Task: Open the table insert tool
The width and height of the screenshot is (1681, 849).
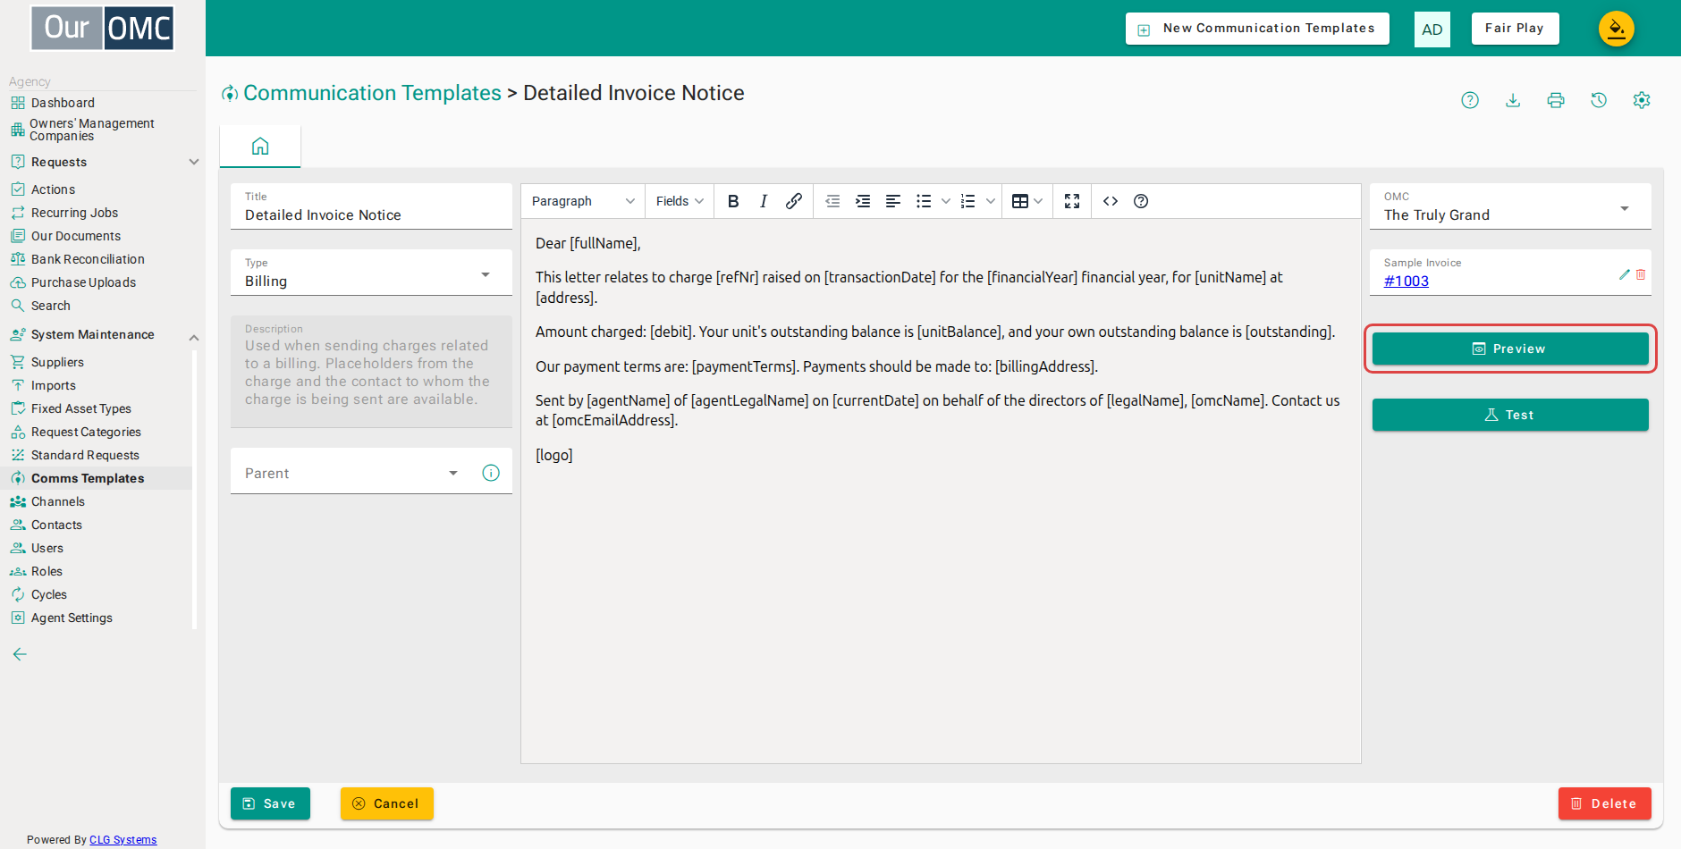Action: pyautogui.click(x=1020, y=201)
